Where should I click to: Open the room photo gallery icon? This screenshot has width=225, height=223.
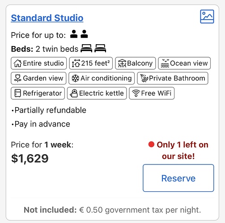pyautogui.click(x=207, y=17)
